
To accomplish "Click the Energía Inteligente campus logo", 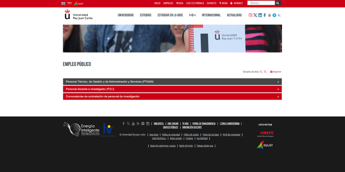I will point(82,129).
